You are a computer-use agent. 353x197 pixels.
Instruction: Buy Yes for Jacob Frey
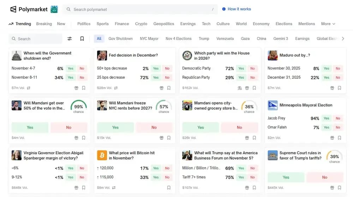point(327,118)
